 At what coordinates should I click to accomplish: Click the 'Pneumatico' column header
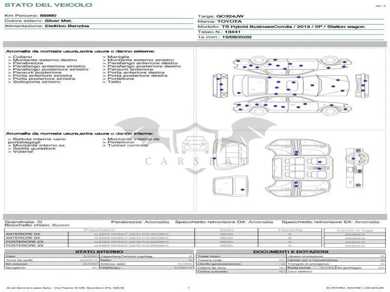pos(100,230)
